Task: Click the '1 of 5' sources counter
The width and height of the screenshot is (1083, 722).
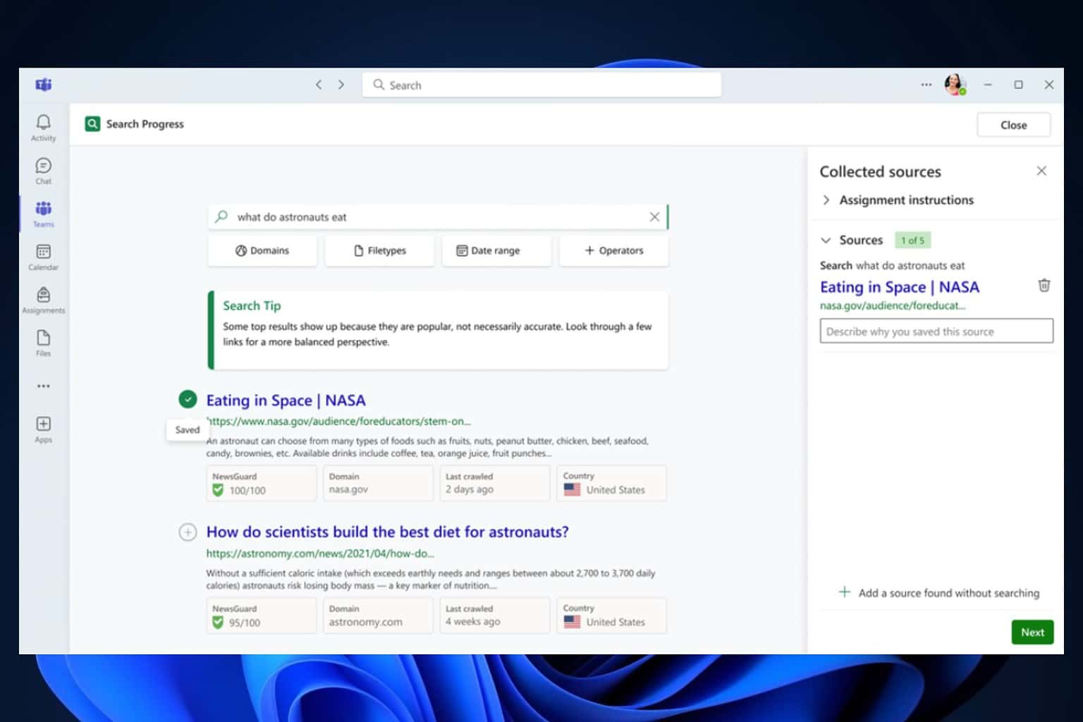Action: [912, 240]
